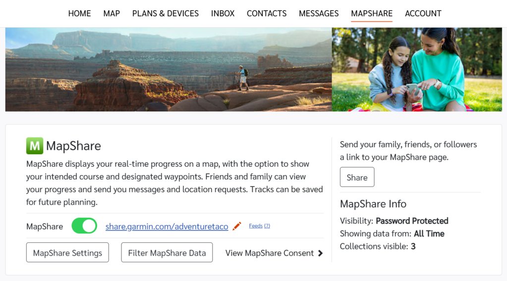This screenshot has width=507, height=281.
Task: Select the MAPSHARE tab
Action: pos(372,13)
